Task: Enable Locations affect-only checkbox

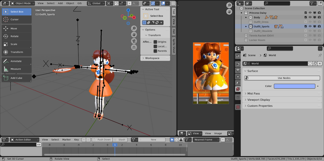Action: click(x=155, y=46)
